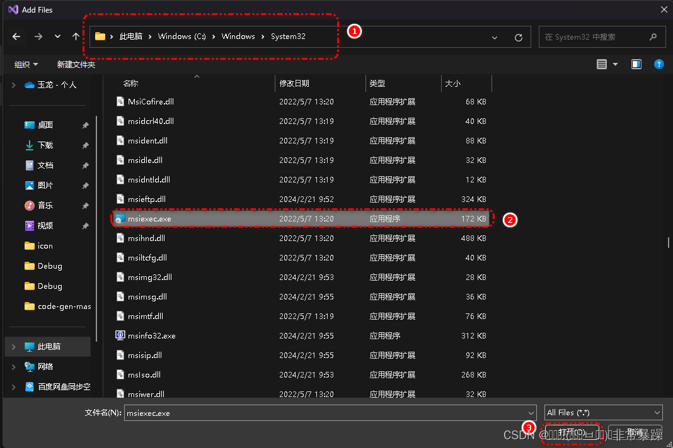Open 文档 folder in sidebar

pyautogui.click(x=38, y=165)
